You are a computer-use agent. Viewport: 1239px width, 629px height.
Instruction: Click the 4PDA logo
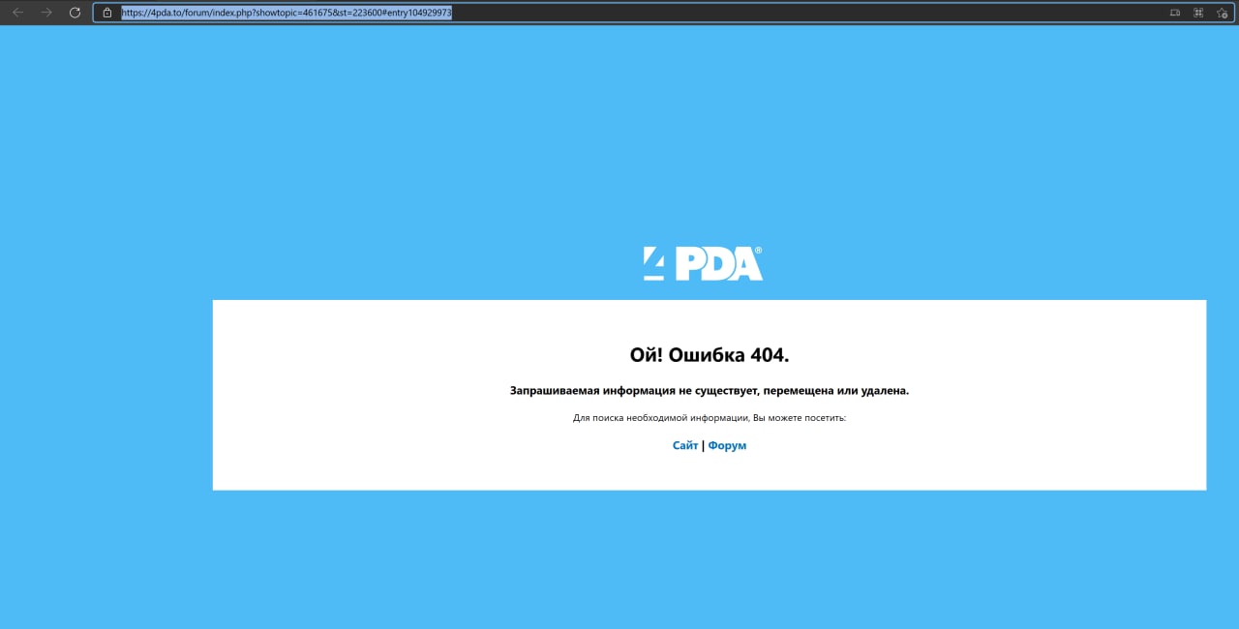(703, 263)
